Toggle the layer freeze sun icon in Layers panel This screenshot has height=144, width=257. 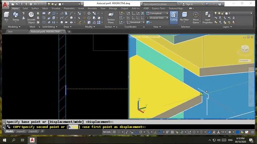tap(219, 13)
